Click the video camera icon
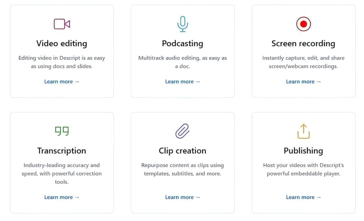 (x=62, y=24)
